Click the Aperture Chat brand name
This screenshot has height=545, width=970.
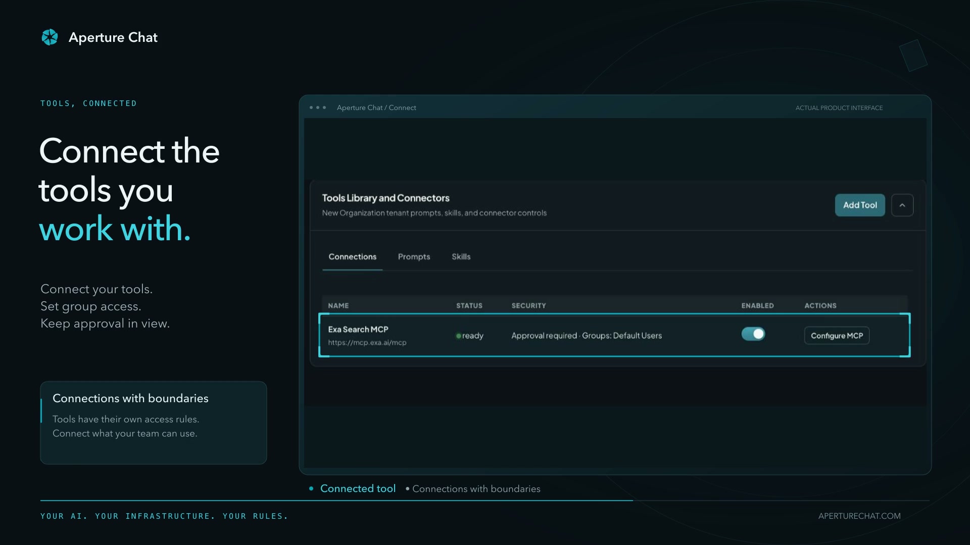pyautogui.click(x=113, y=37)
